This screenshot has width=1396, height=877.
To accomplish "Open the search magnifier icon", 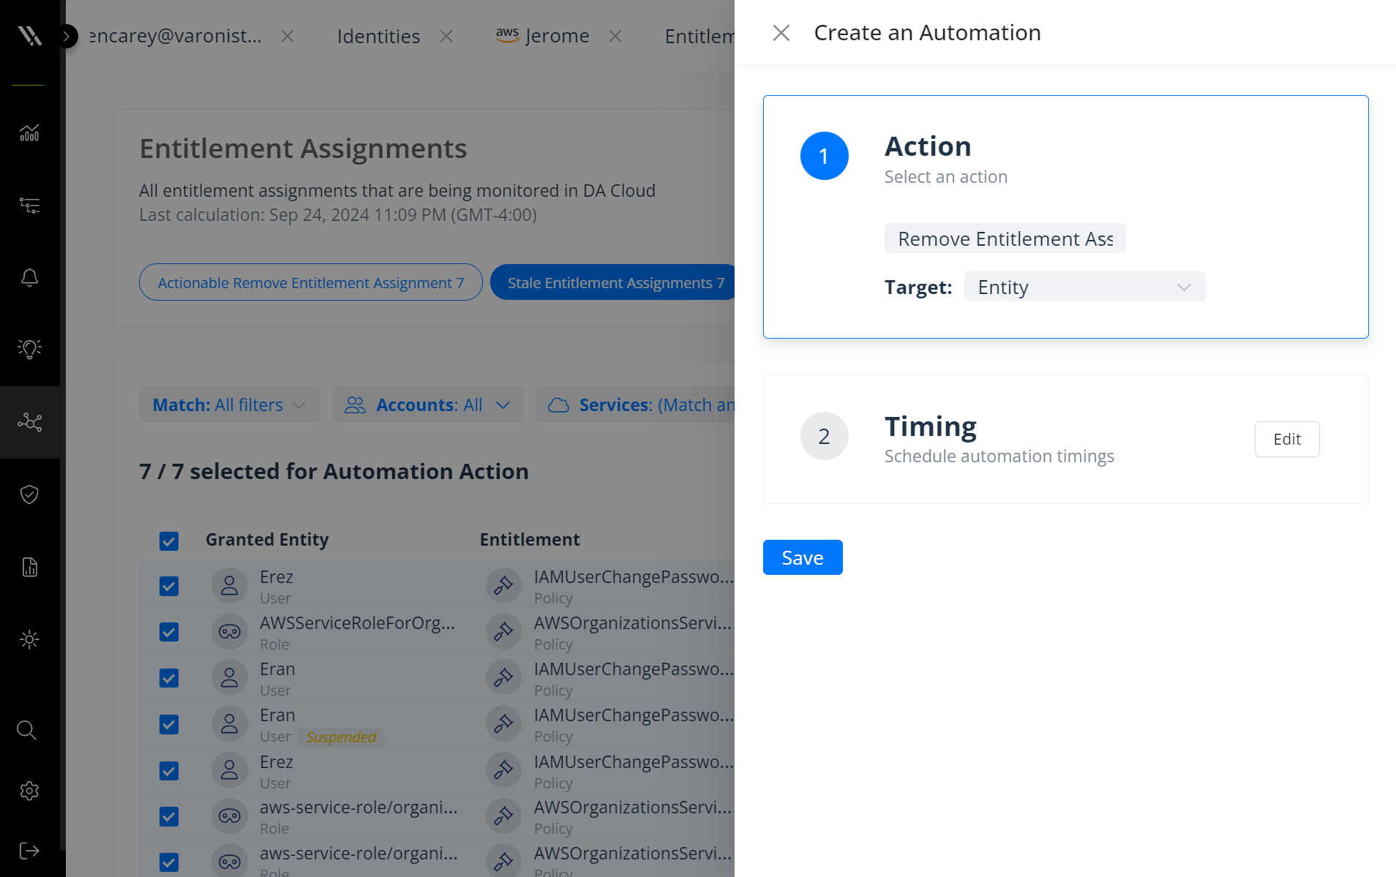I will point(26,730).
